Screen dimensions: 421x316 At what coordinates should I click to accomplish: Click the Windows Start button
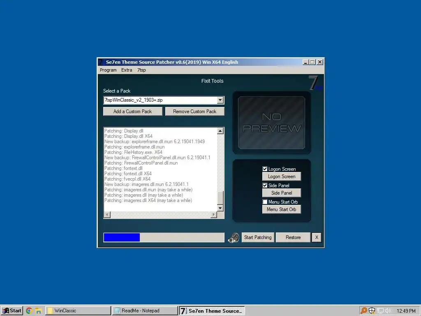(x=12, y=311)
